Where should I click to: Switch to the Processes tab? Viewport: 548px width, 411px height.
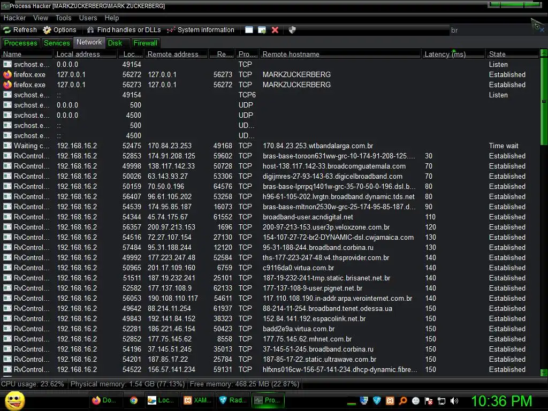pyautogui.click(x=21, y=43)
